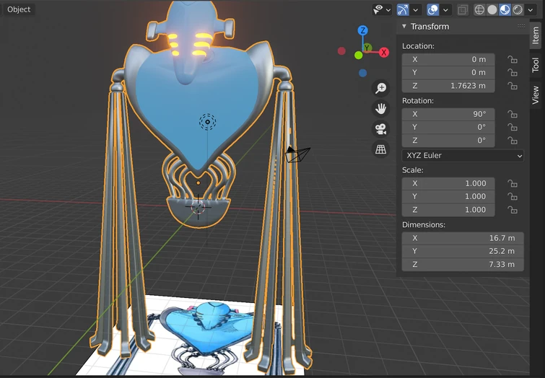
Task: Click the Dimensions X 16.7 m field
Action: click(x=463, y=238)
